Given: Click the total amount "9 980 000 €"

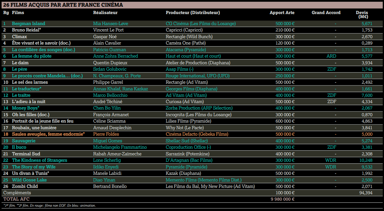Looking at the screenshot, I should pos(283,199).
